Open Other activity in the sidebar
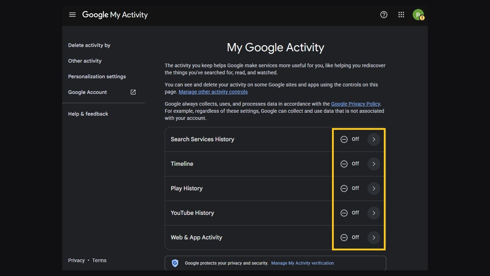490x276 pixels. [85, 61]
